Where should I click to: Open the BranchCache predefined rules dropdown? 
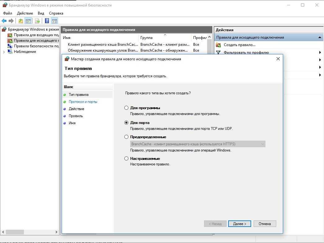coord(263,144)
